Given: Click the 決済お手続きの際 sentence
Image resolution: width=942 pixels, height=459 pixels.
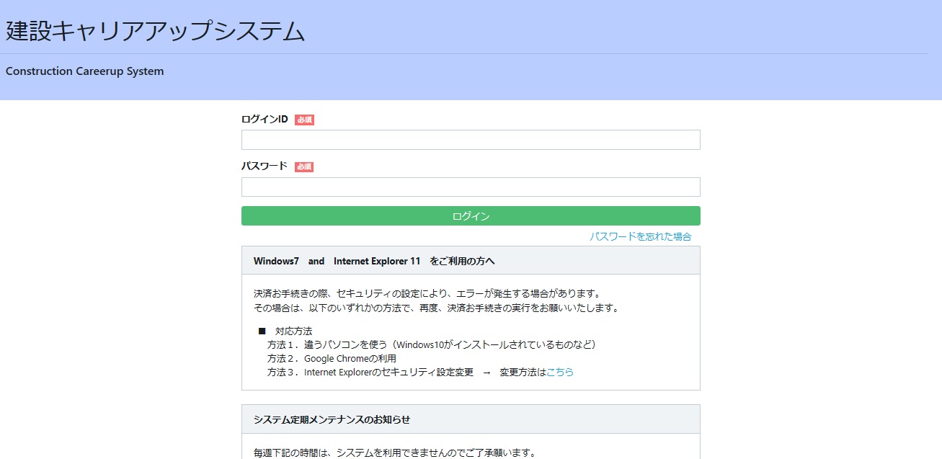Looking at the screenshot, I should 427,294.
